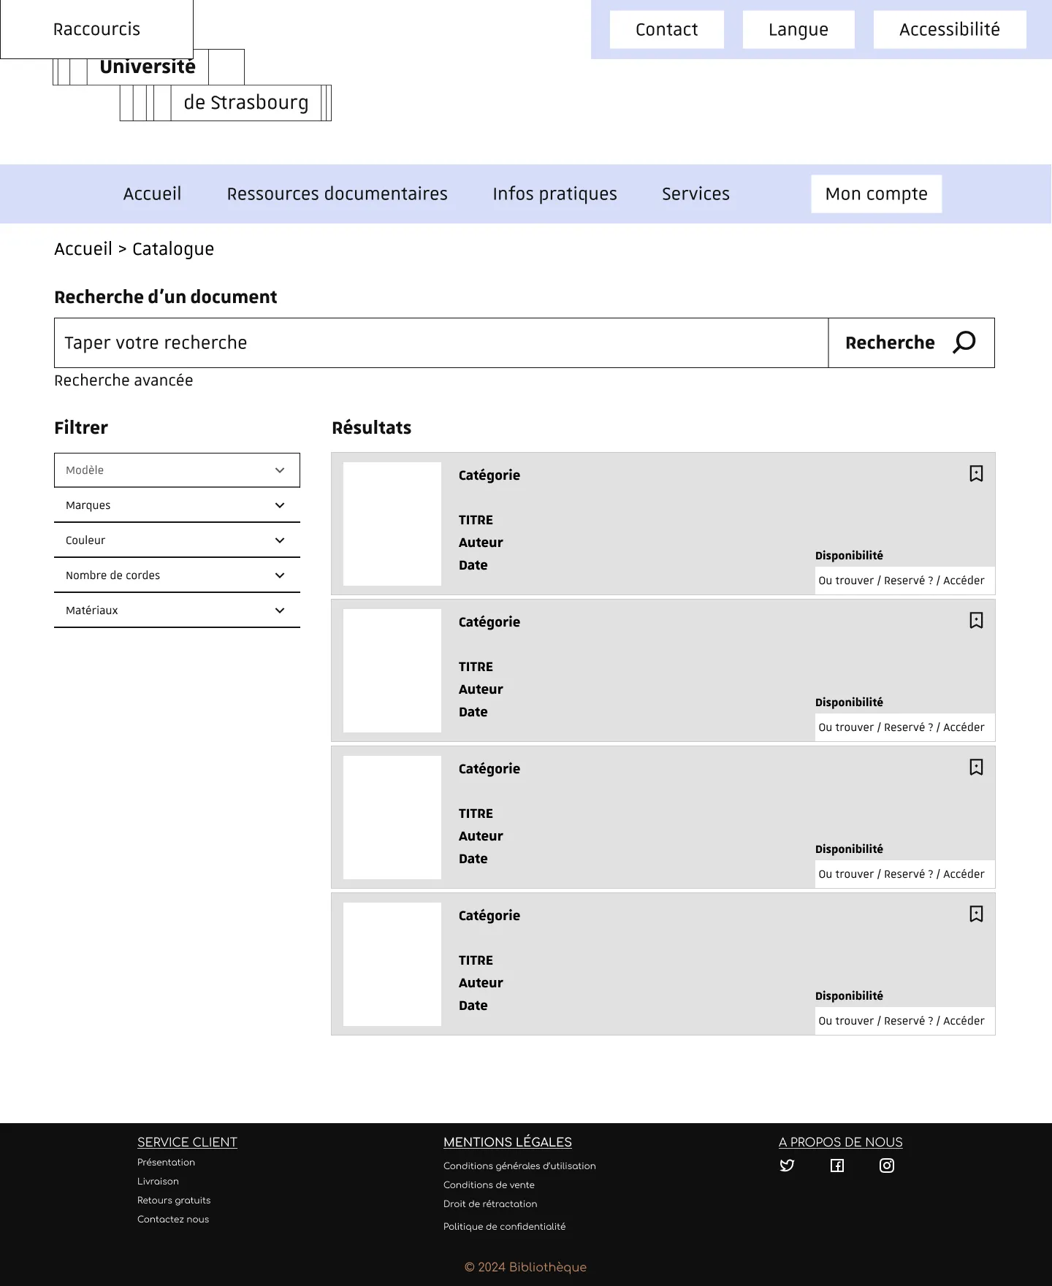Open Ressources documentaires menu
Image resolution: width=1052 pixels, height=1286 pixels.
[337, 194]
